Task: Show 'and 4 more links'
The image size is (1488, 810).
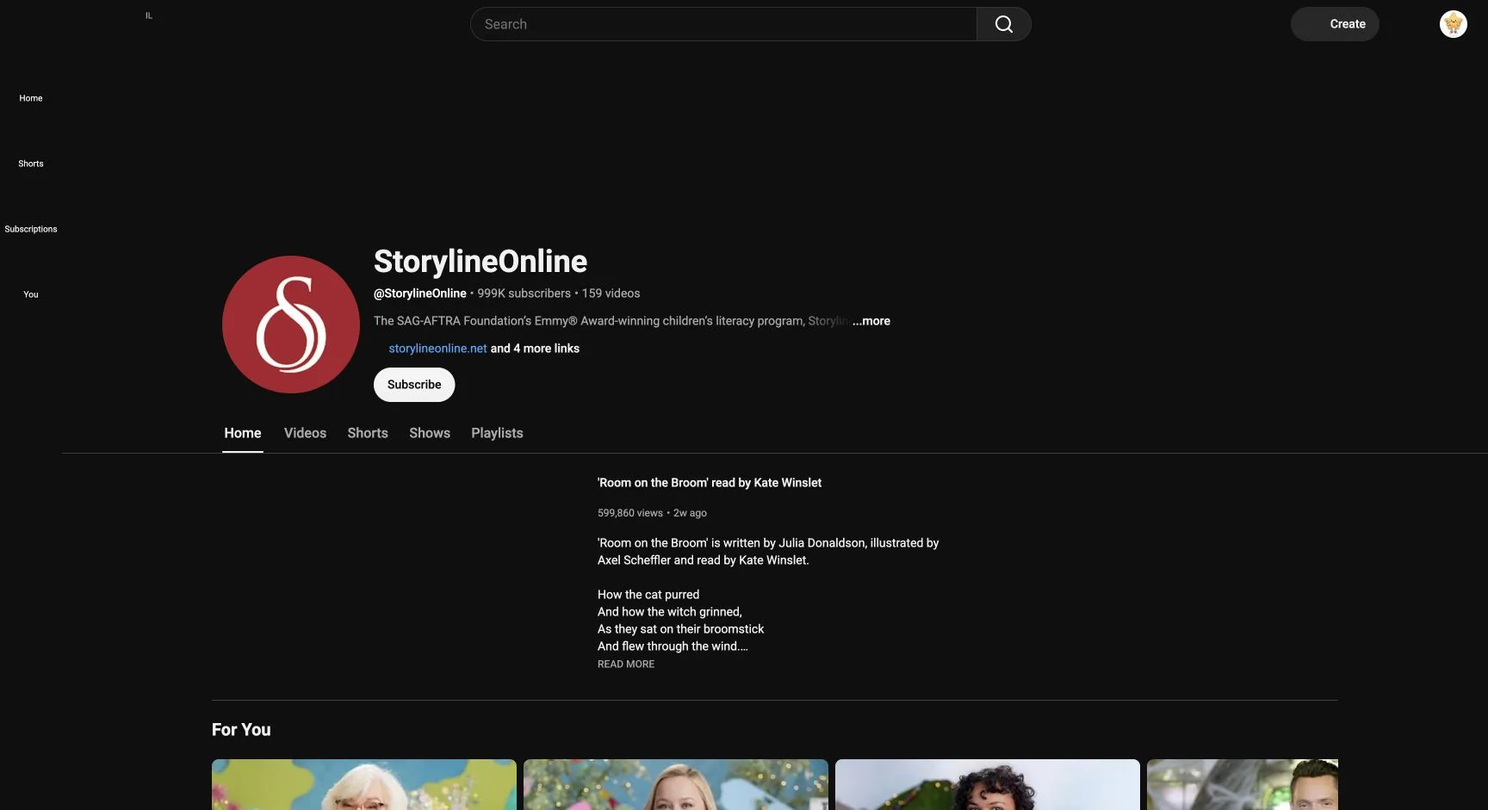Action: (535, 349)
